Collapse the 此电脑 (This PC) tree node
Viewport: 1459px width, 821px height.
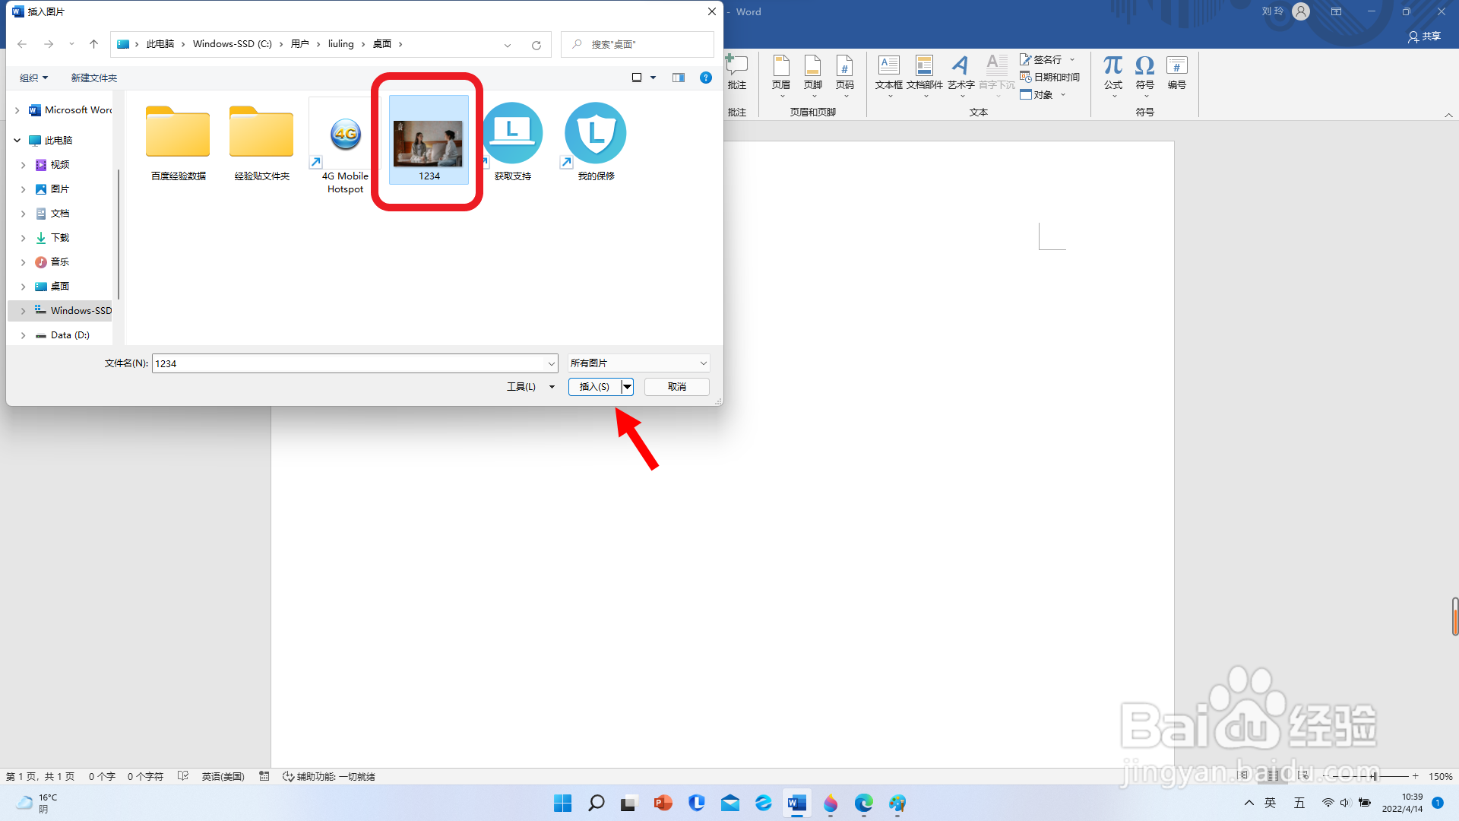[17, 141]
